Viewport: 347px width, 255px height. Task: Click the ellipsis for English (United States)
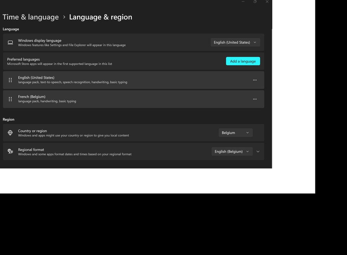point(255,80)
